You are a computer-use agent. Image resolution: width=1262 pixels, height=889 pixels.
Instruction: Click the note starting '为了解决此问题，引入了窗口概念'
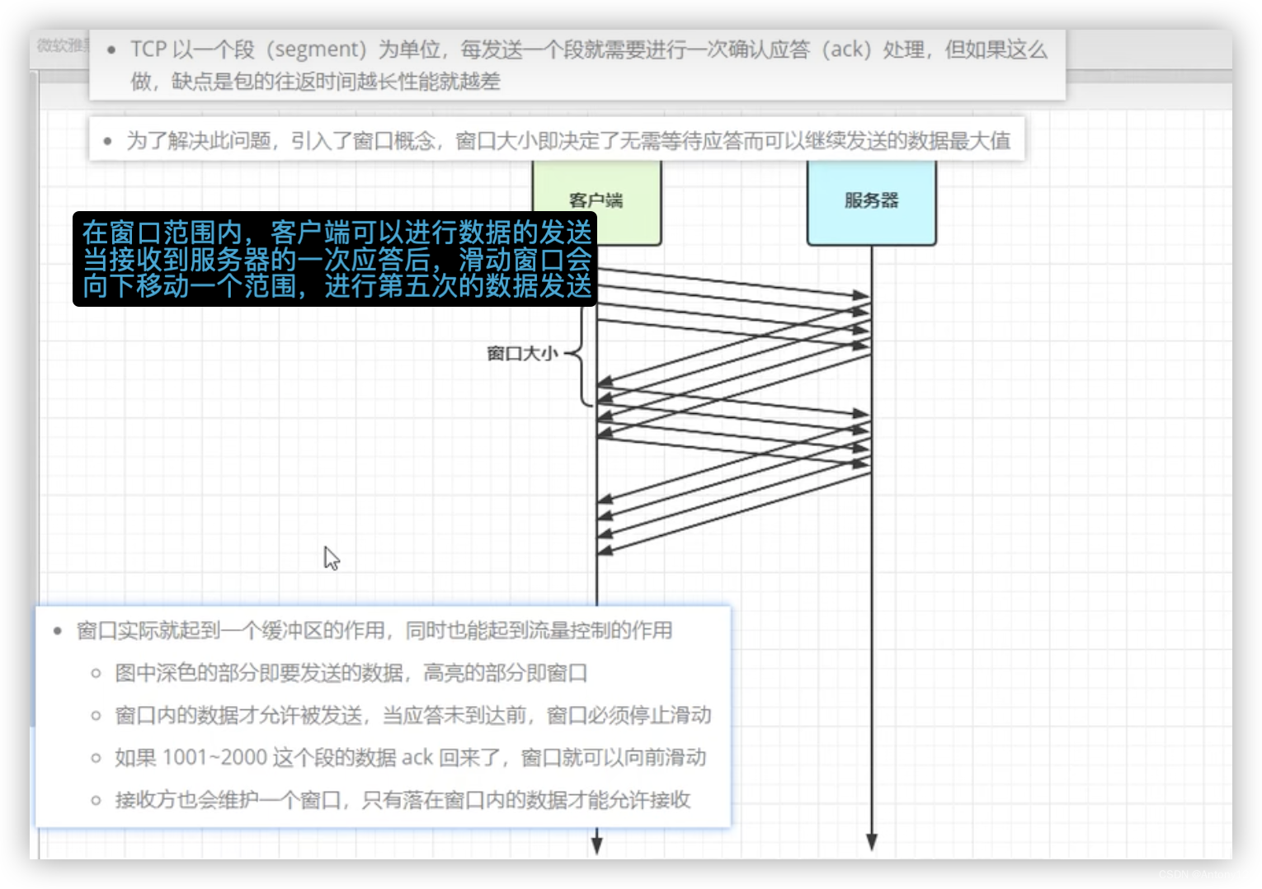point(557,139)
